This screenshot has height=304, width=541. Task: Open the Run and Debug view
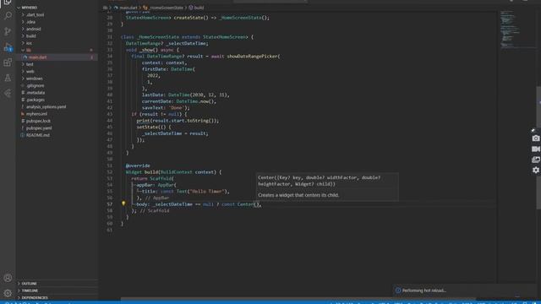coord(8,47)
